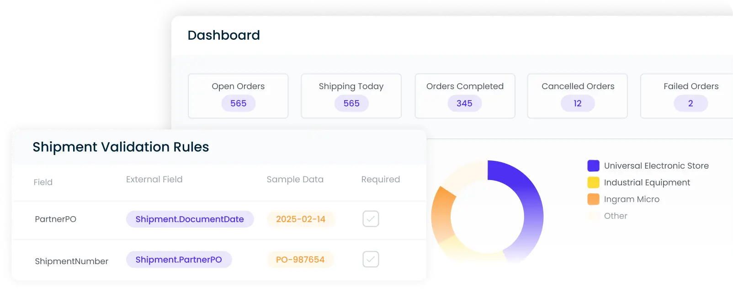Click the Shipment.DocumentDate field tag
733x308 pixels.
coord(190,219)
